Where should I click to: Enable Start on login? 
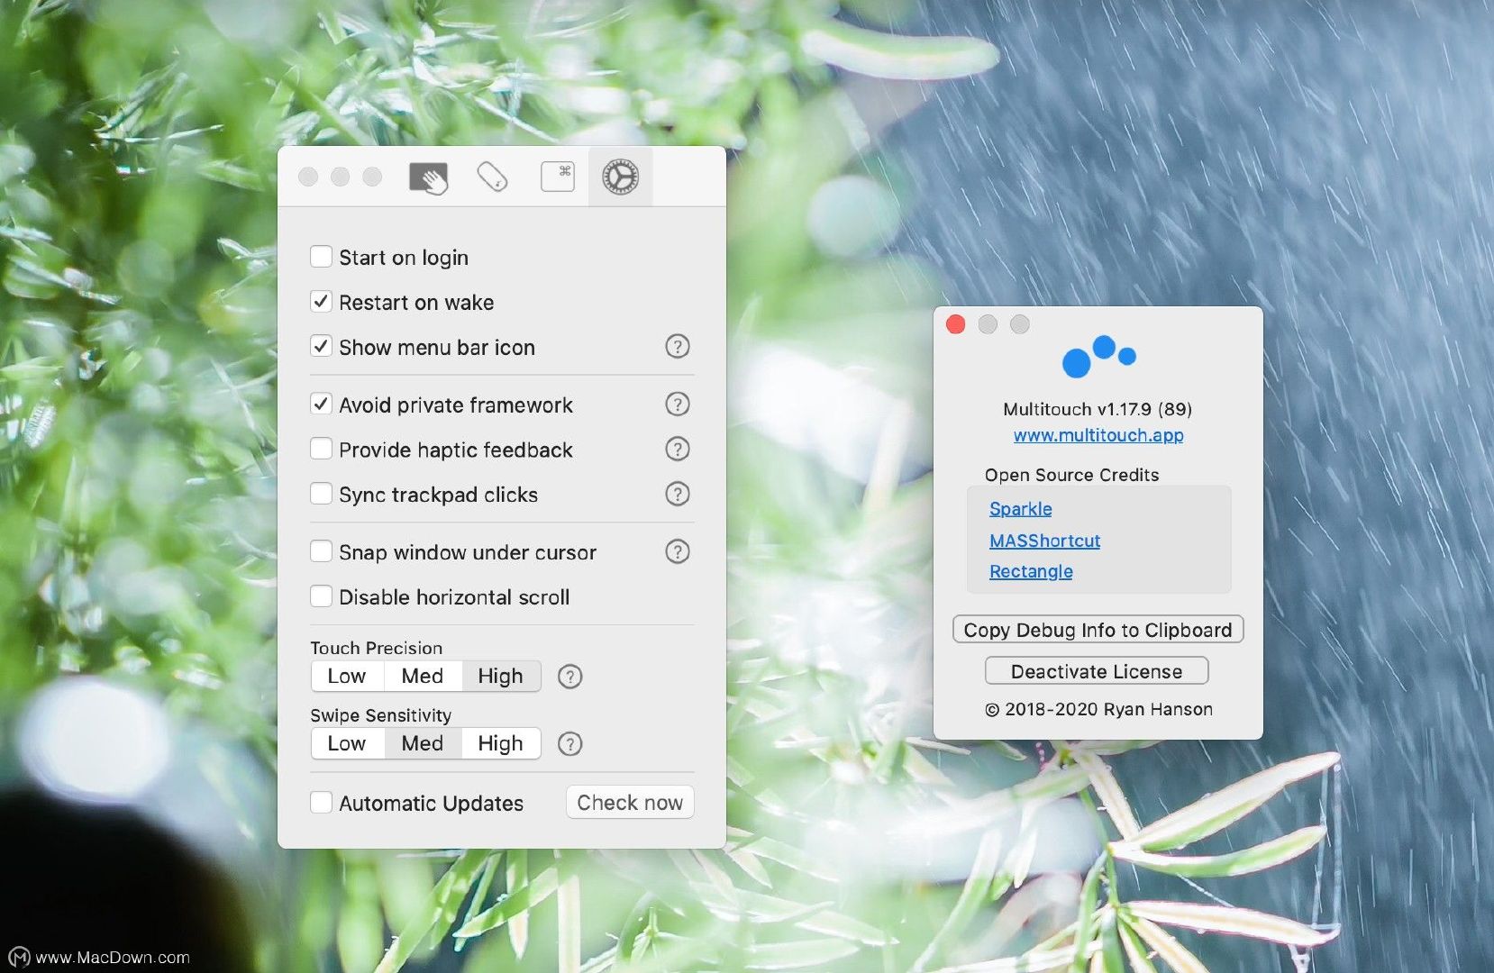321,257
